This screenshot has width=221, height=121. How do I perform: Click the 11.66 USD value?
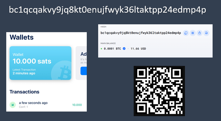(138, 49)
